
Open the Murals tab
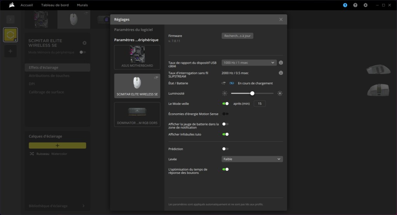click(82, 5)
